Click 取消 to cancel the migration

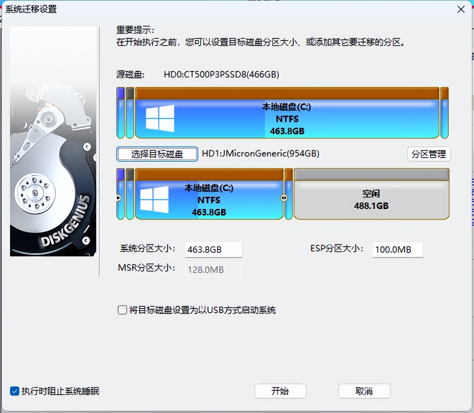point(364,391)
